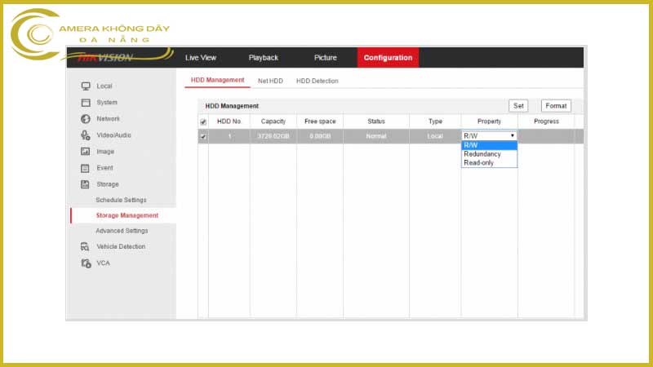Open the Net HDD tab

[270, 81]
